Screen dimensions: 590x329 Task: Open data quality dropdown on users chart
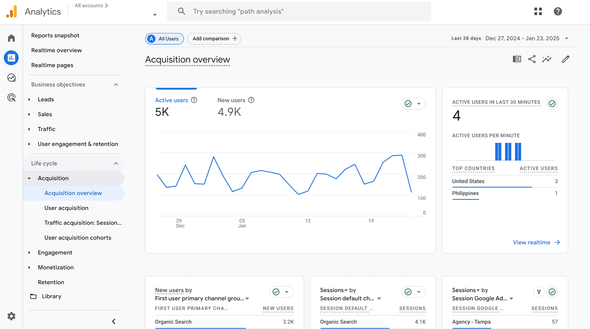click(419, 103)
